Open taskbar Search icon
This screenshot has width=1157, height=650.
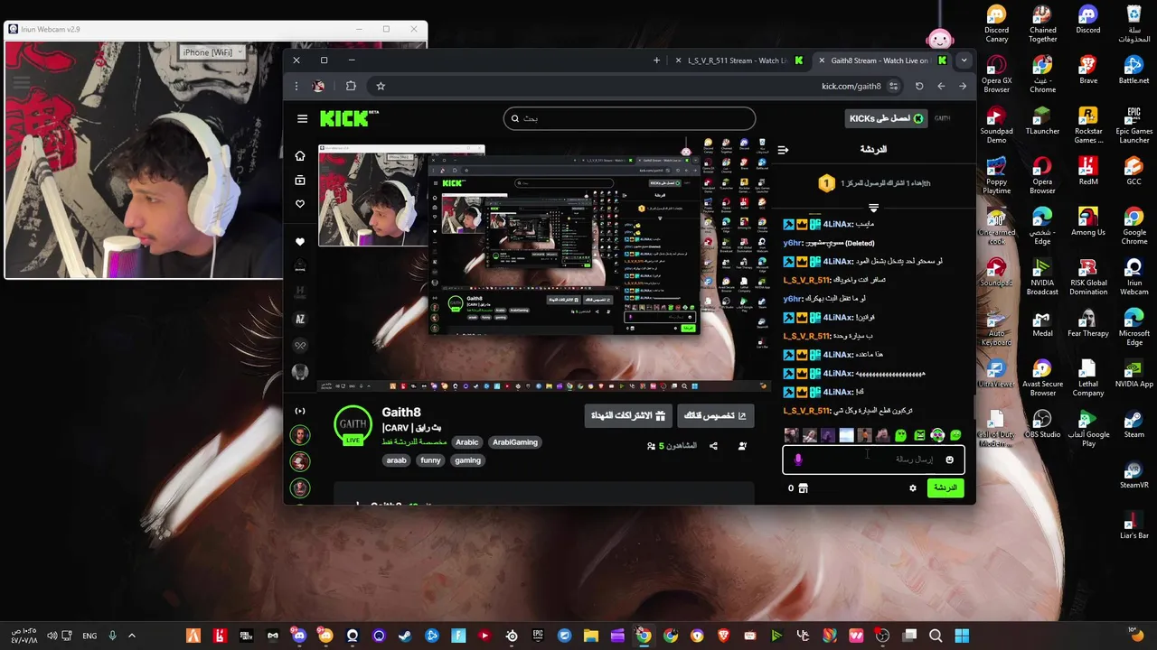(x=936, y=636)
